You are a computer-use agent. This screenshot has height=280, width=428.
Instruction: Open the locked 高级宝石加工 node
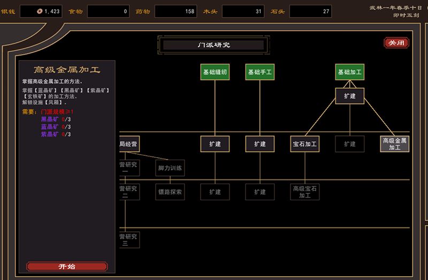coord(305,192)
